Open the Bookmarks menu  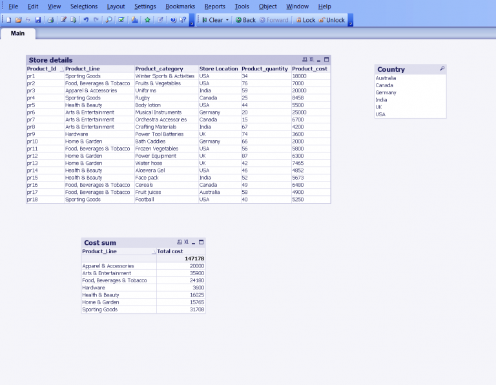180,6
